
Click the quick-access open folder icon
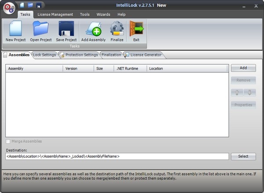(30, 5)
